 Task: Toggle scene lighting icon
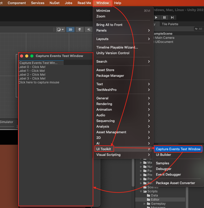80,30
